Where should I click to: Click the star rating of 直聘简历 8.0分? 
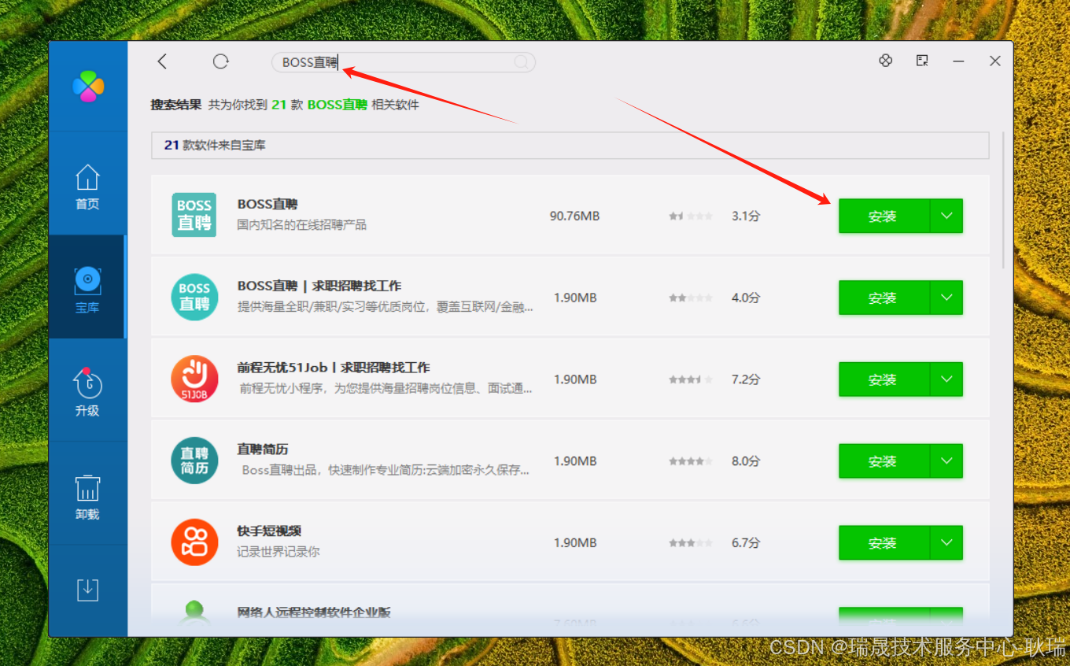click(x=691, y=461)
